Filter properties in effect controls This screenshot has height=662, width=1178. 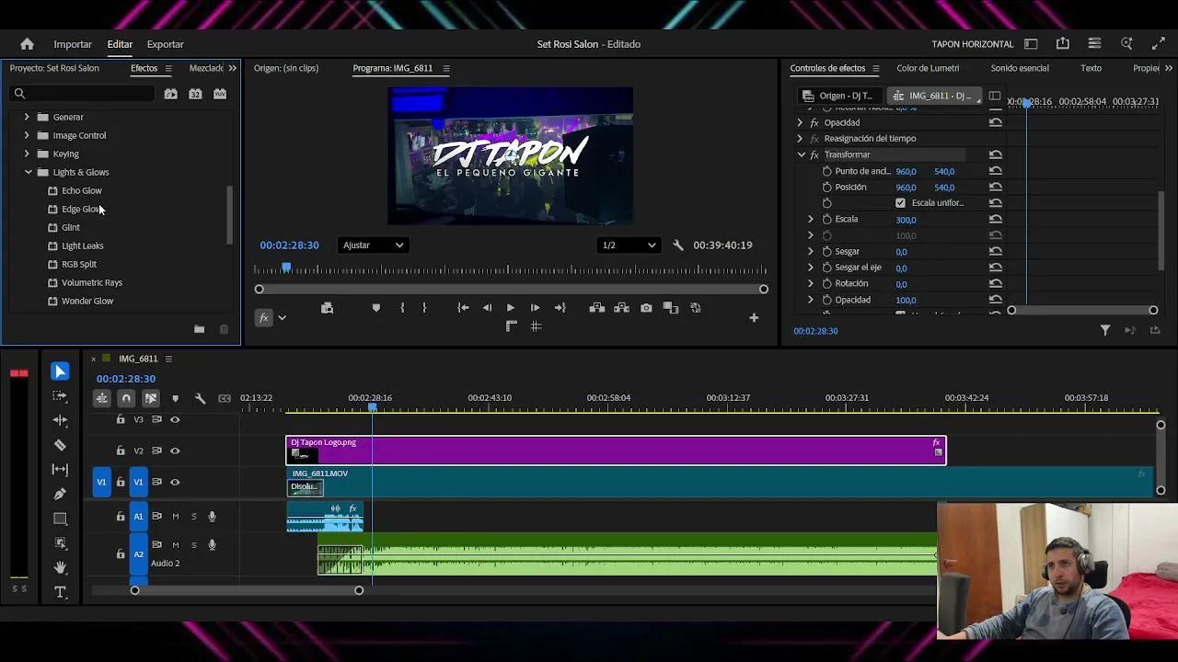pyautogui.click(x=1105, y=331)
